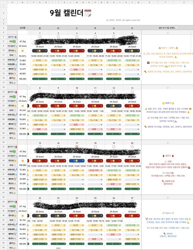Click the 달성률 header cell
The width and height of the screenshot is (193, 250).
coord(22,28)
